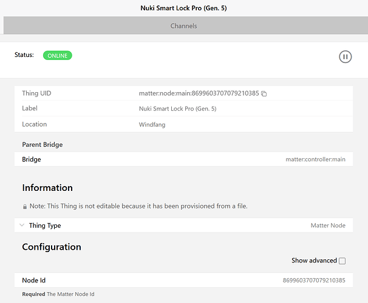Open the matter:controller:main bridge link
This screenshot has height=303, width=368.
pos(315,159)
